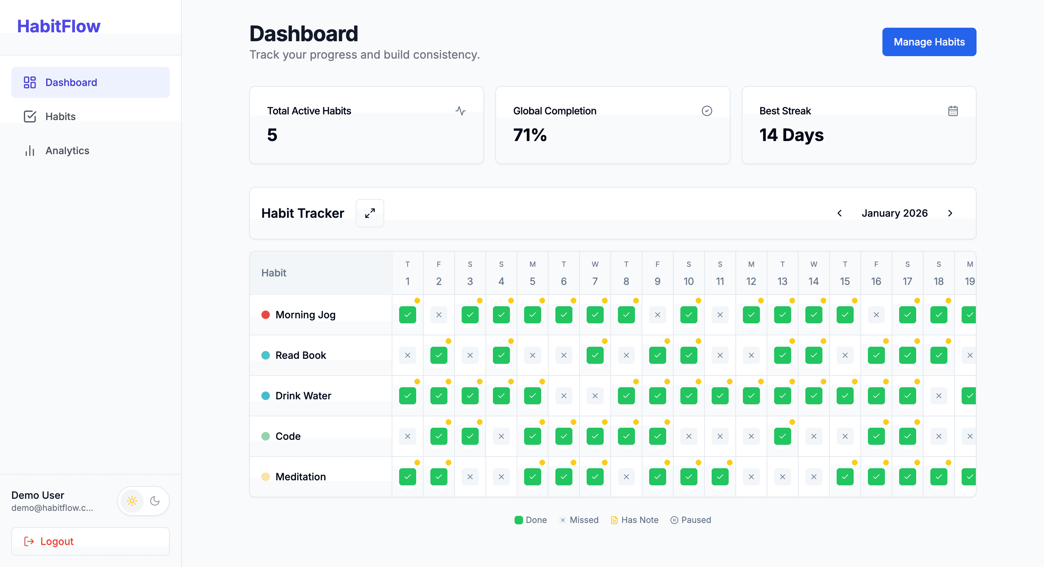Click the logout arrow icon
Screen dimensions: 1044x567
click(28, 541)
